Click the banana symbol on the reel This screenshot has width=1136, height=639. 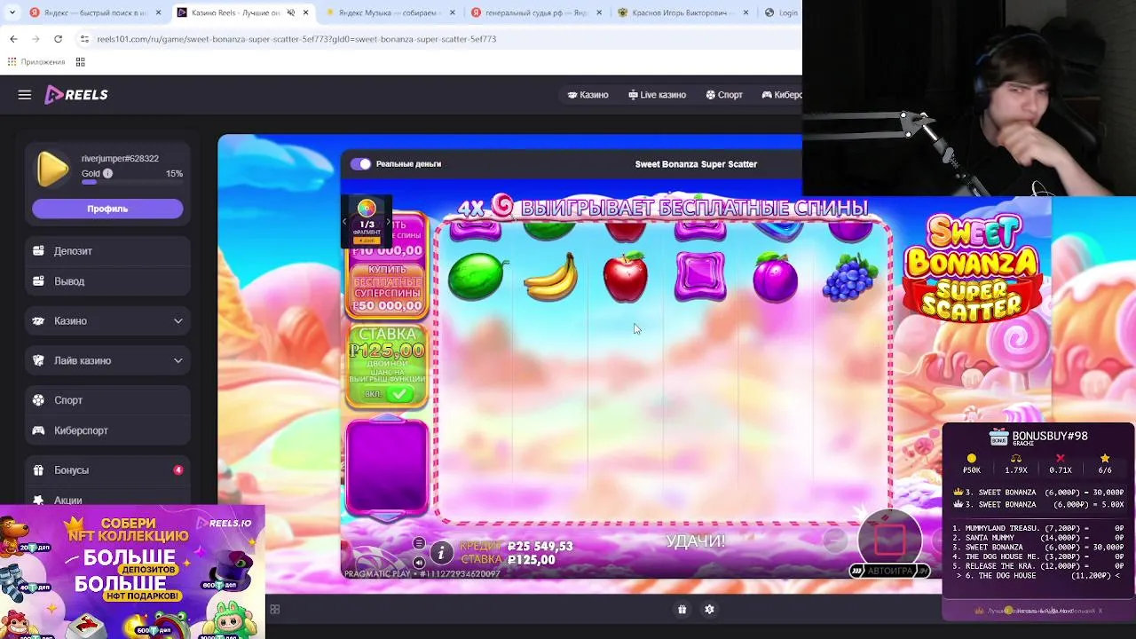tap(550, 278)
